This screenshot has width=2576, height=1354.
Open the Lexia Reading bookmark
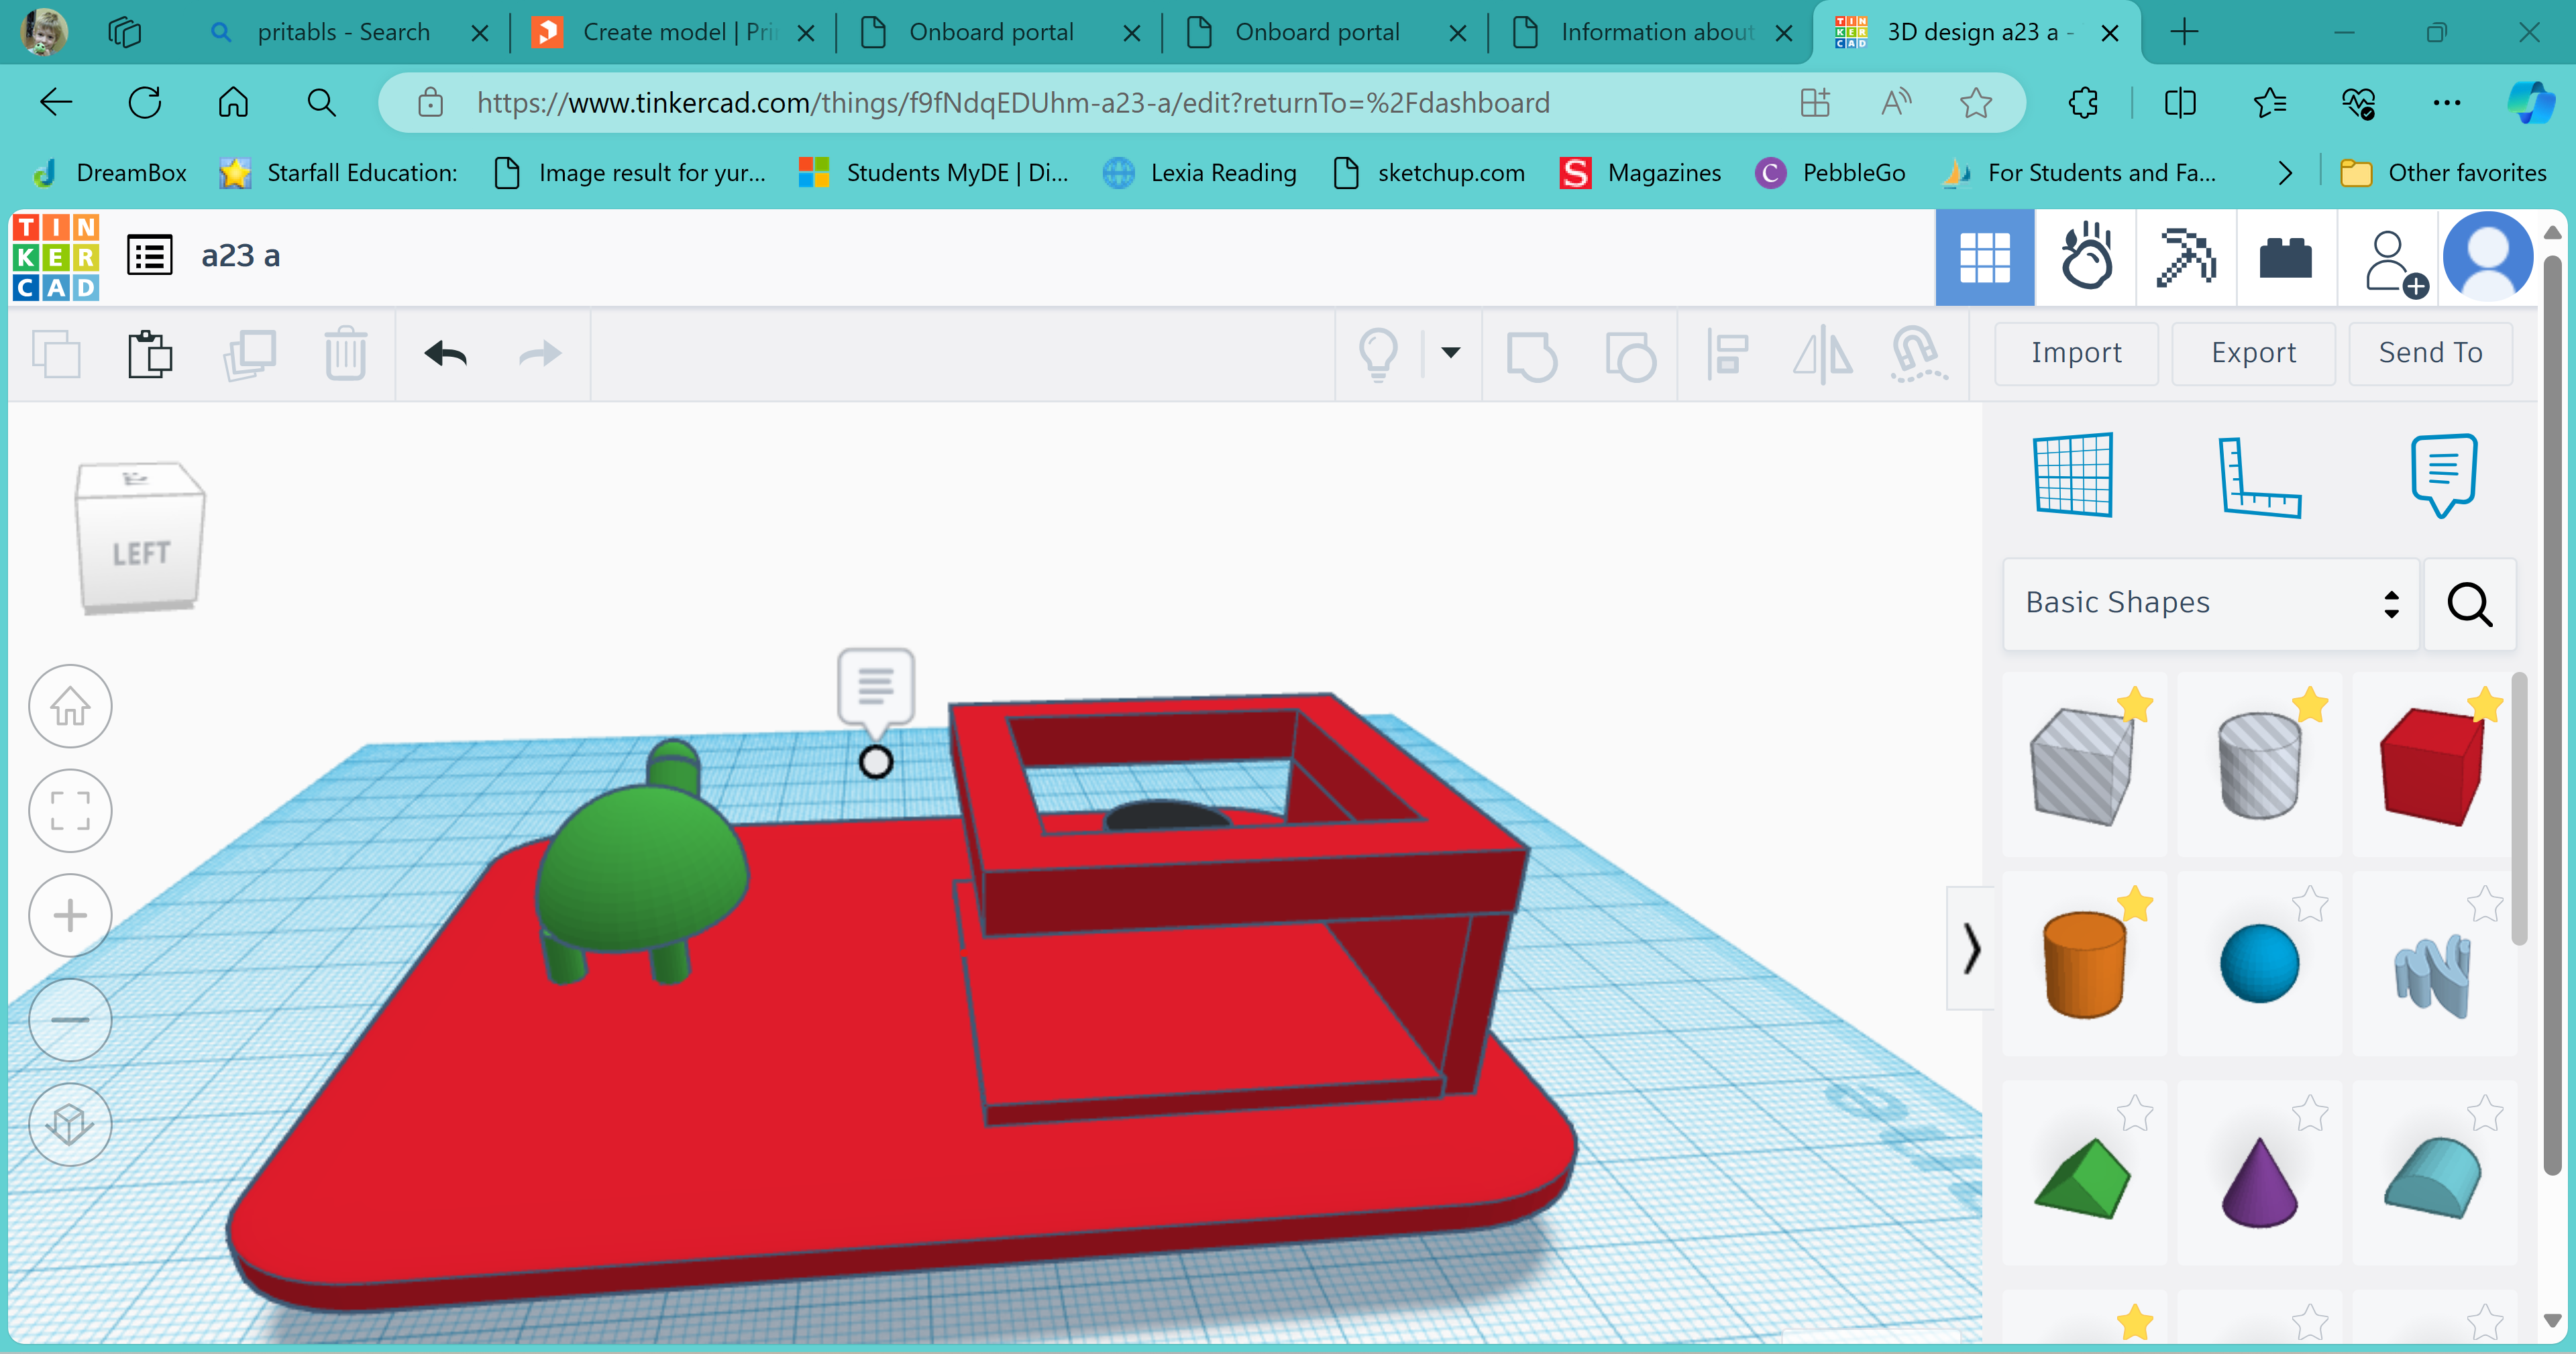(x=1199, y=173)
